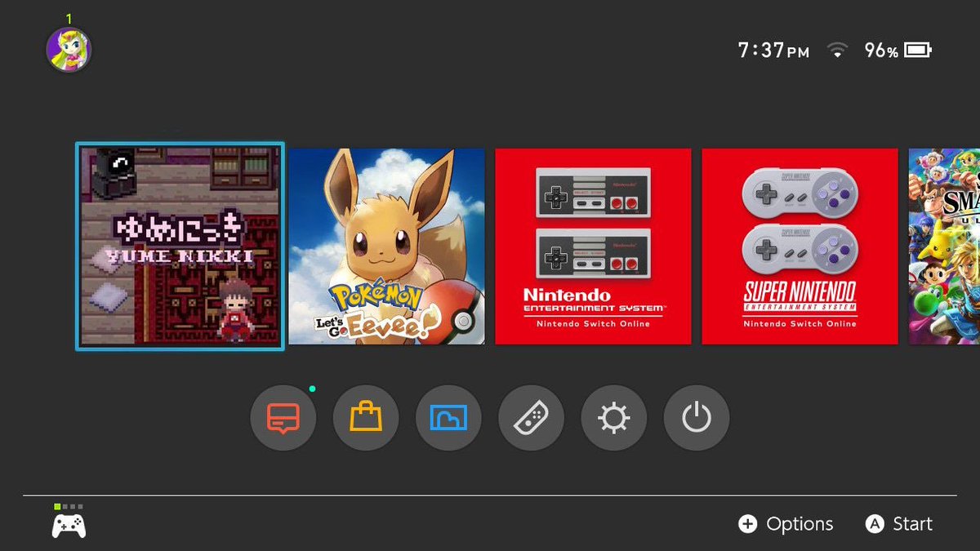Open the News icon

click(283, 418)
